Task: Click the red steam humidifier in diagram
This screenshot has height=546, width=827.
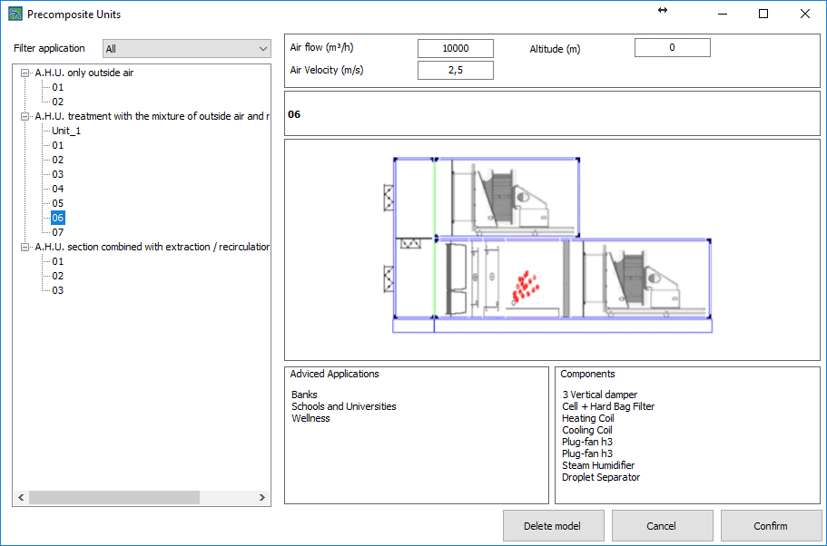Action: [x=524, y=286]
